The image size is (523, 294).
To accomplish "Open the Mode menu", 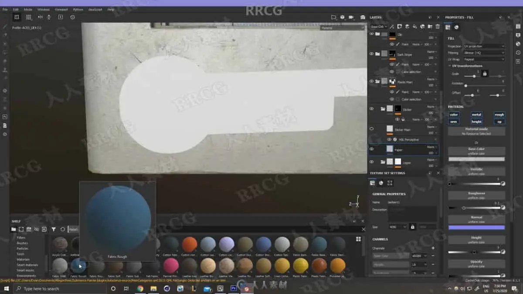I will 28,9.
